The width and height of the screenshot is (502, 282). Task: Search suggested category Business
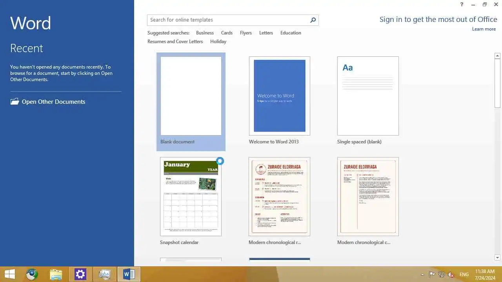pos(205,33)
